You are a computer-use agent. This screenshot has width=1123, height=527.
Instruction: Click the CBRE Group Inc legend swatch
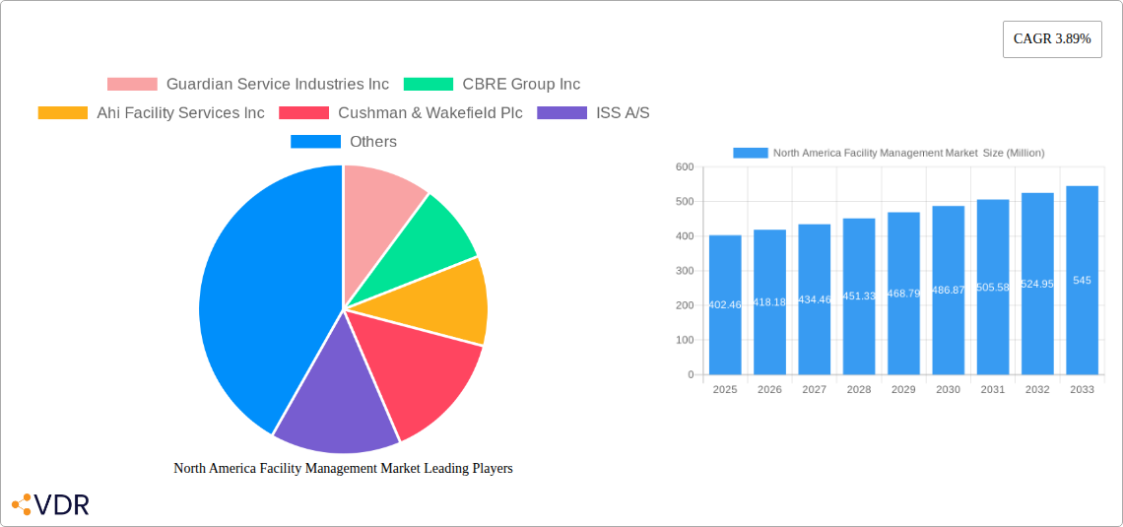coord(429,84)
